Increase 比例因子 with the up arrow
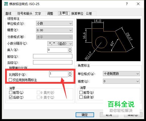This screenshot has height=121, width=146. tap(70, 73)
